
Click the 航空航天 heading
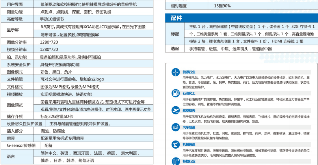coord(189,110)
